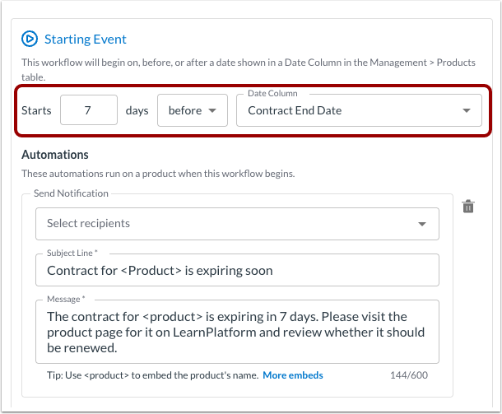
Task: Delete the Send Notification automation with trash icon
Action: (x=467, y=207)
